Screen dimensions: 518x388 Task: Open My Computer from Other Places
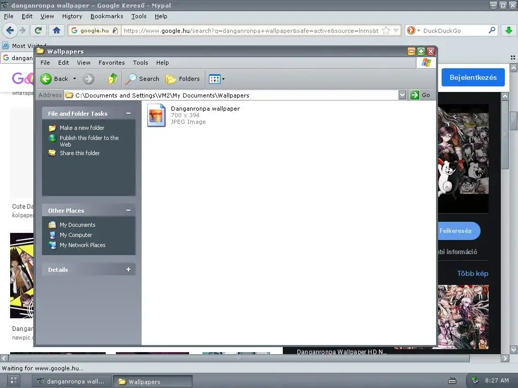(x=76, y=235)
